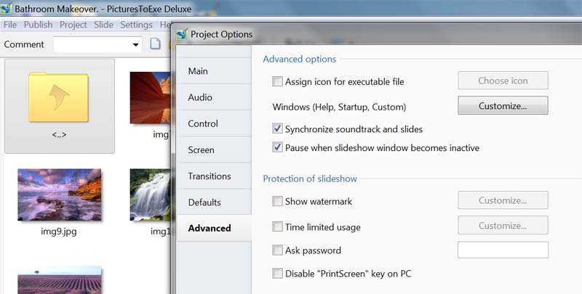Viewport: 582px width, 294px height.
Task: Switch to the Transitions tab
Action: [x=215, y=176]
